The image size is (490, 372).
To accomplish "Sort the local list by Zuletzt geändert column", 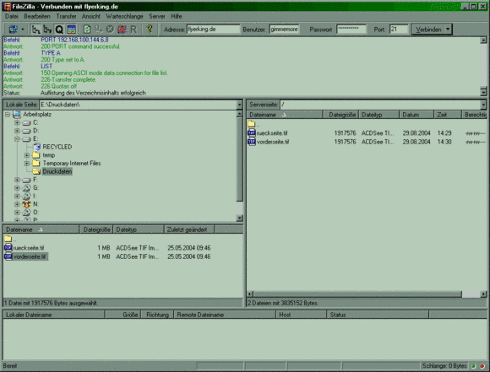I will (188, 229).
